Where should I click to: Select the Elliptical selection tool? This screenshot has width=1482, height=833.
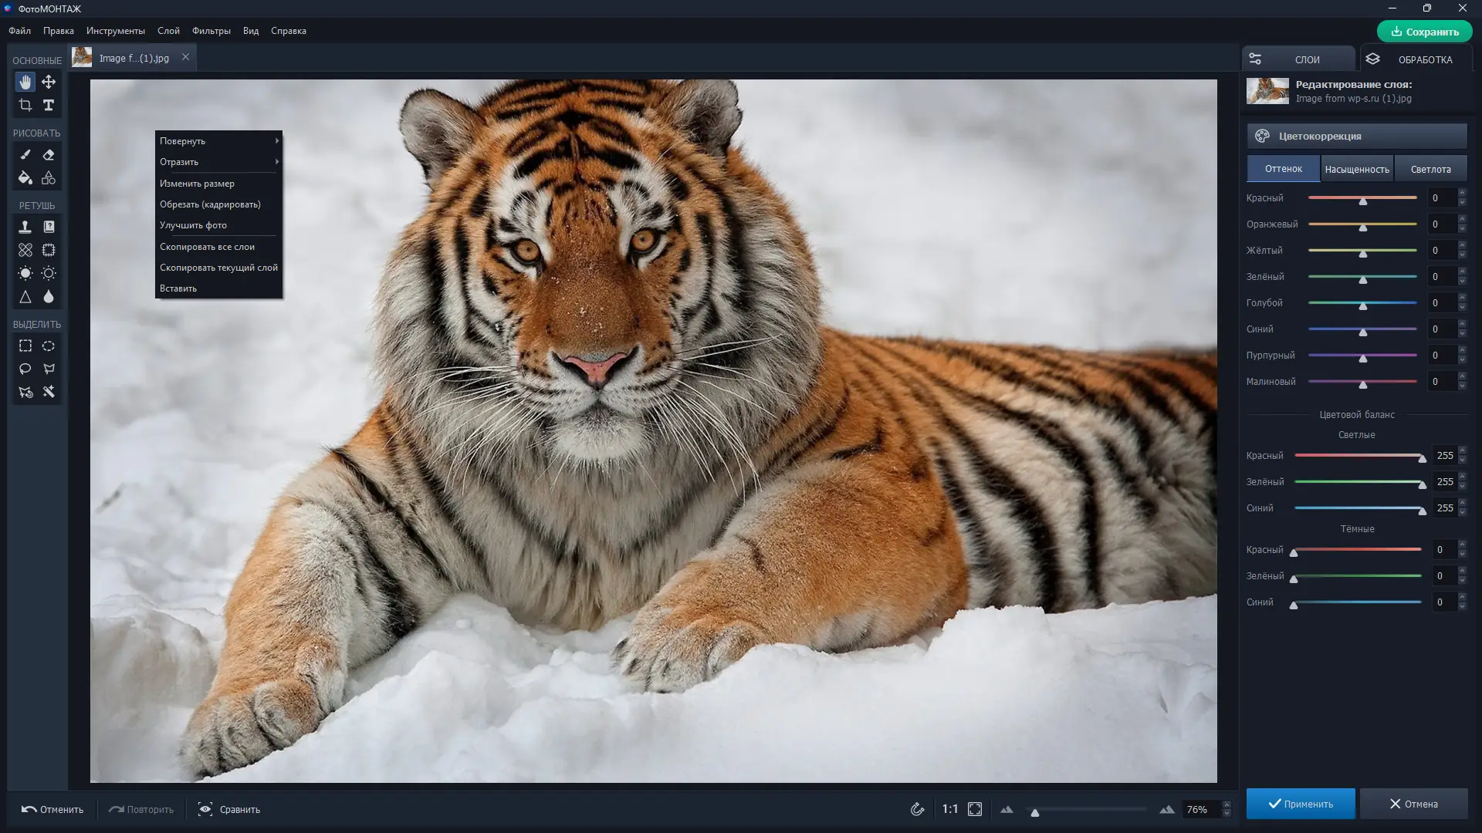tap(49, 346)
